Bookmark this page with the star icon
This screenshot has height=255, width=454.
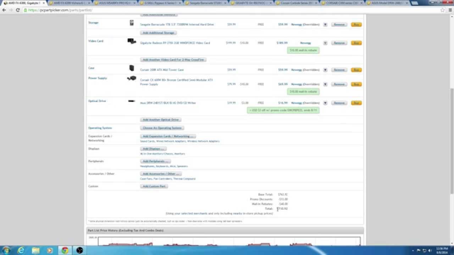pyautogui.click(x=442, y=10)
